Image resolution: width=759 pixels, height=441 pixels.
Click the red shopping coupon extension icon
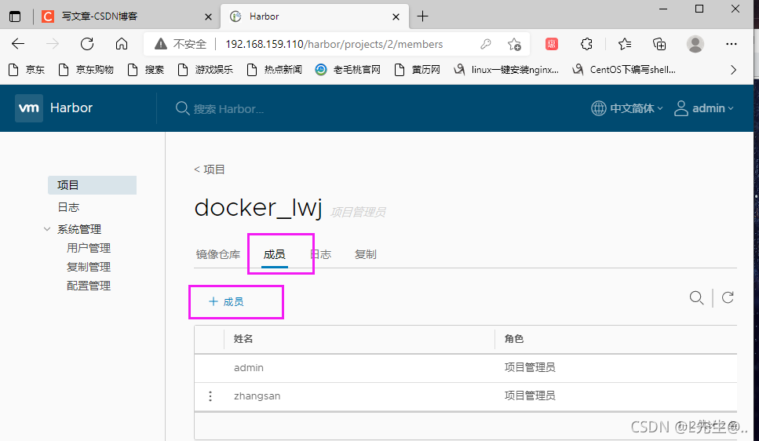pyautogui.click(x=551, y=44)
